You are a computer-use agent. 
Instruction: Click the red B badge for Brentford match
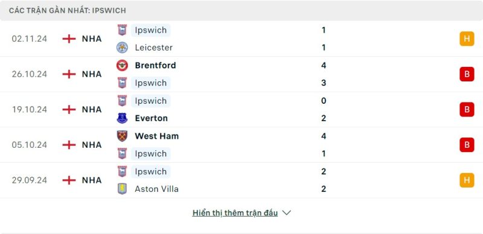click(467, 74)
